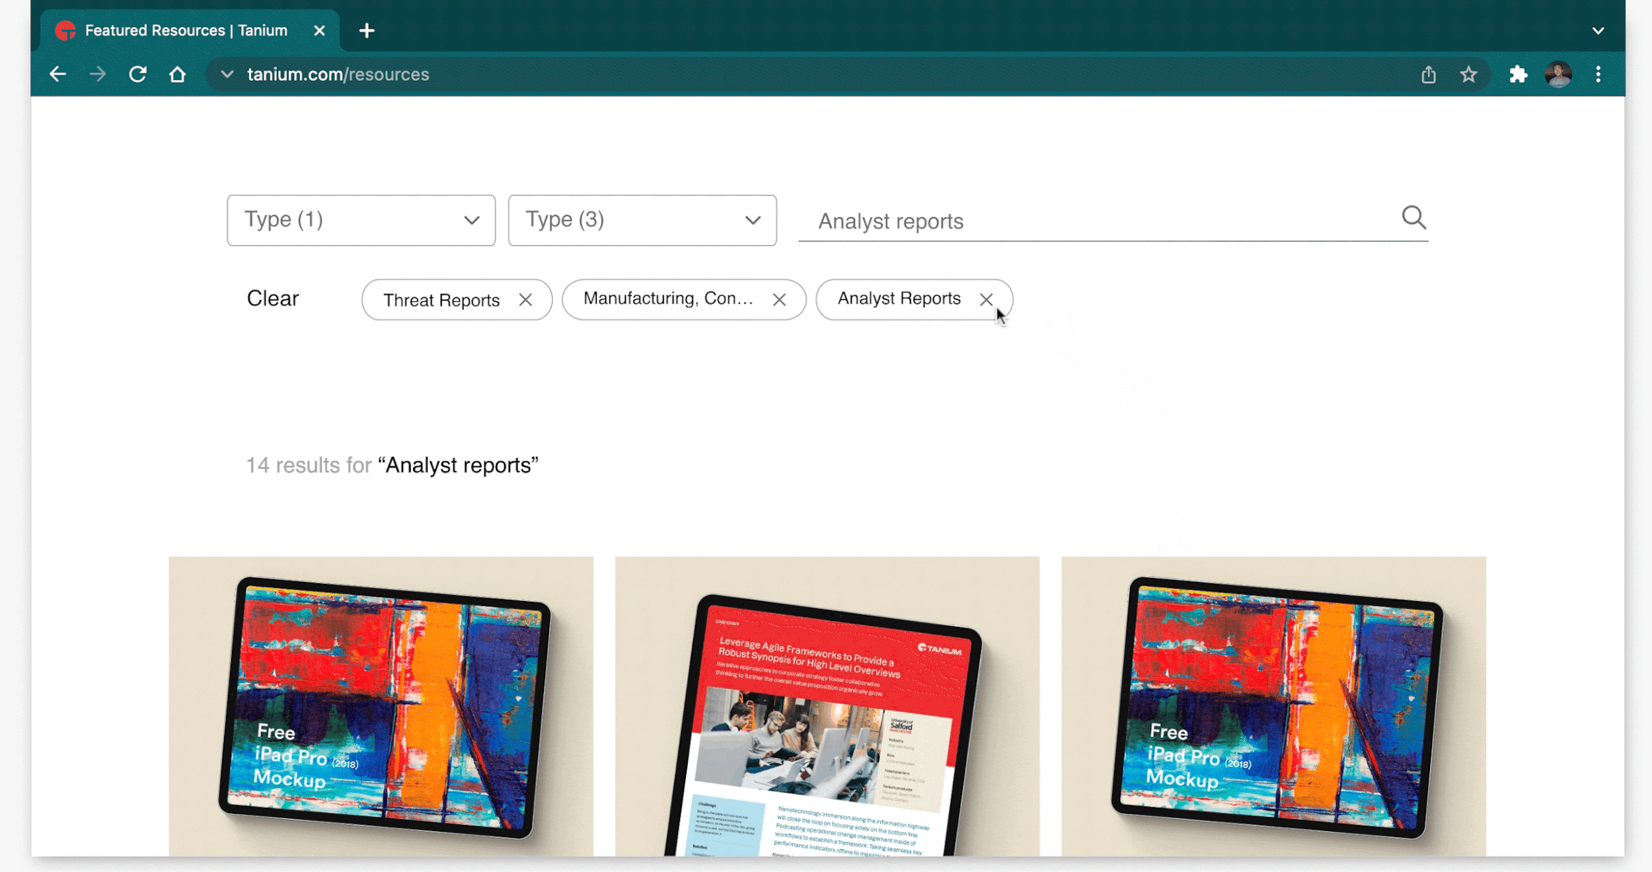Screen dimensions: 1652x872
Task: Expand the Type (3) dropdown
Action: [x=642, y=220]
